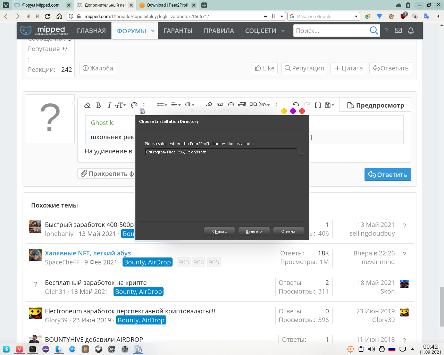Open the closed tabs trash icon
The height and width of the screenshot is (355, 444).
coord(408,5)
